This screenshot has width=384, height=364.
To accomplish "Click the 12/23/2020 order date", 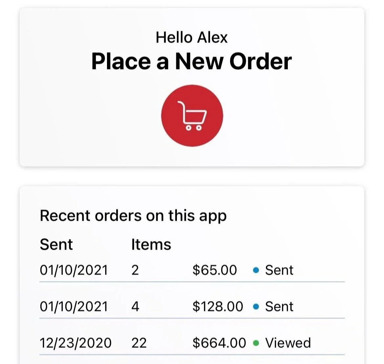I will pyautogui.click(x=76, y=343).
